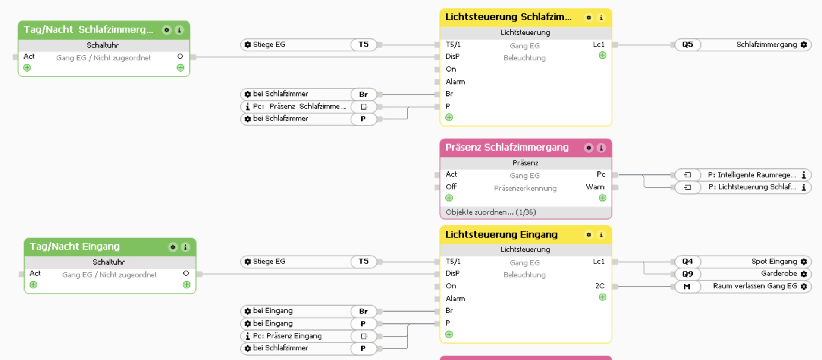Image resolution: width=822 pixels, height=360 pixels.
Task: Expand outputs plus on Präsenz Schlafzimmergang block
Action: [x=602, y=198]
